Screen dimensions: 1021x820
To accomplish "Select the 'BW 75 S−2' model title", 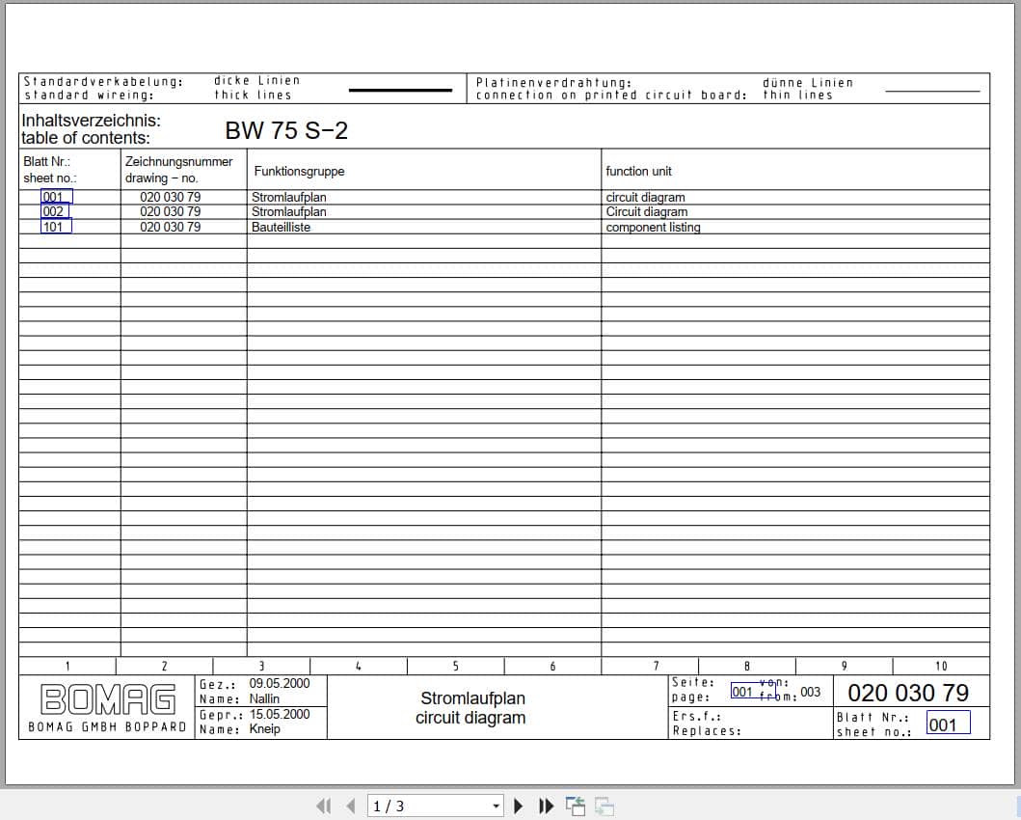I will pyautogui.click(x=286, y=130).
